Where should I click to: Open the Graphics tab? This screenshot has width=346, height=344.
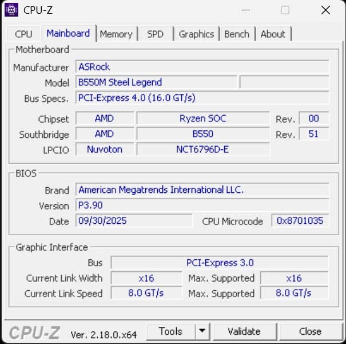[196, 34]
